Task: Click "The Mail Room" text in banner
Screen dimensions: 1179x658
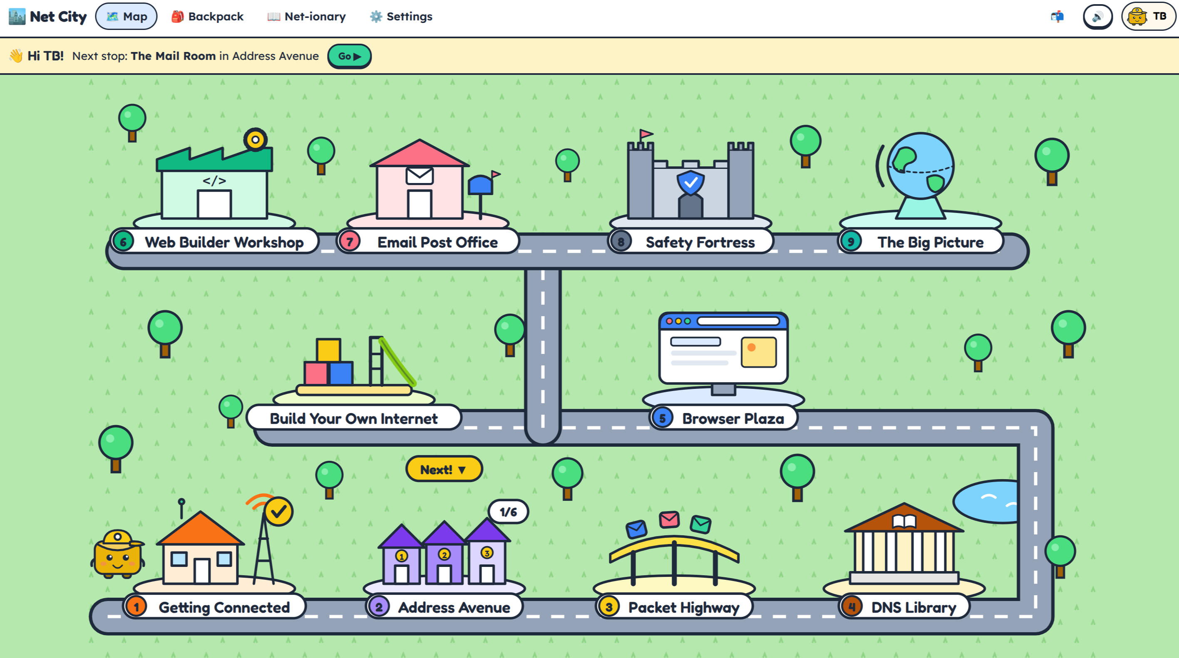Action: tap(173, 56)
